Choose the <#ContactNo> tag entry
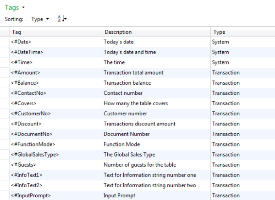 28,93
